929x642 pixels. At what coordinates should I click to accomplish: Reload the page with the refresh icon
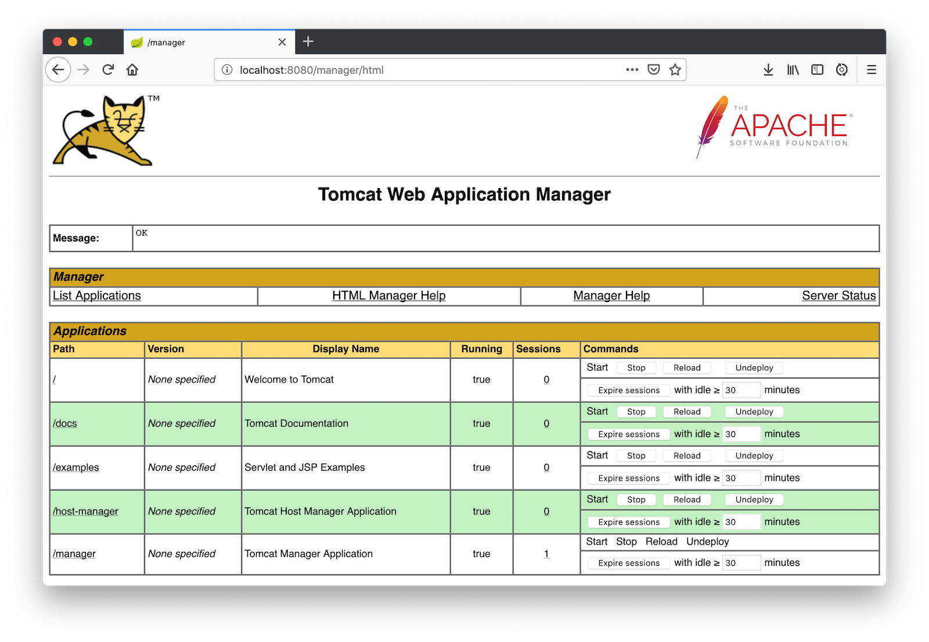click(108, 70)
